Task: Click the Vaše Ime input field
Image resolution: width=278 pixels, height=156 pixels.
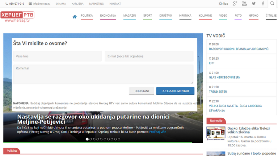Action: tap(57, 56)
